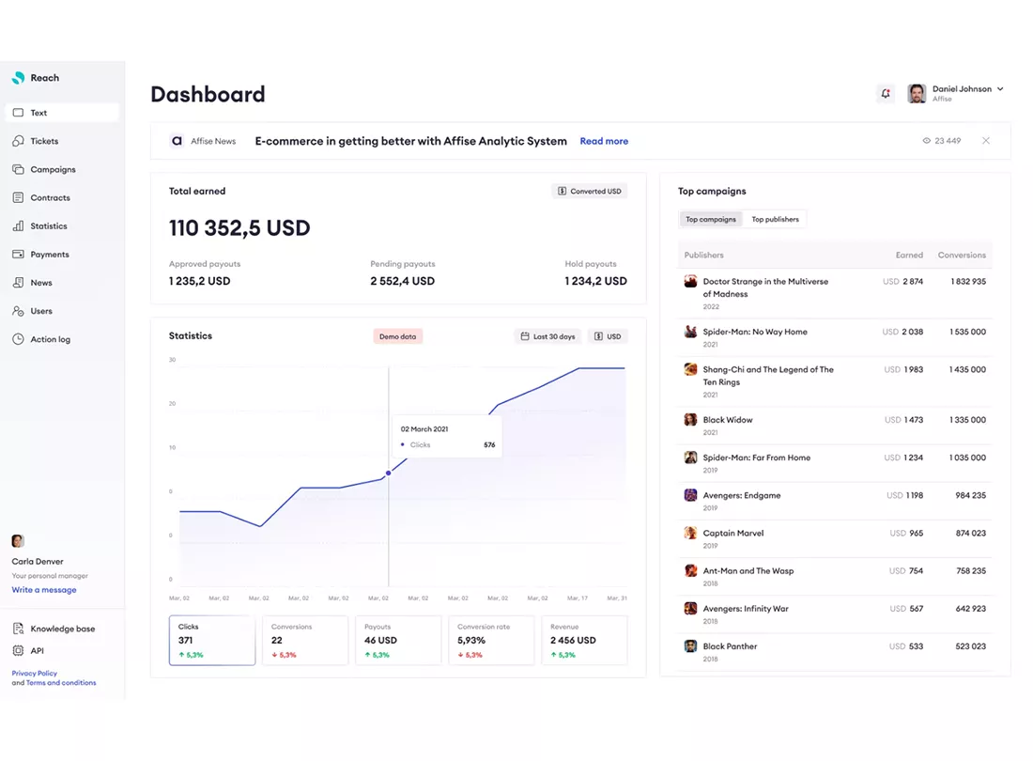This screenshot has height=761, width=1033.
Task: Click the Black Panther campaign thumbnail
Action: 690,646
